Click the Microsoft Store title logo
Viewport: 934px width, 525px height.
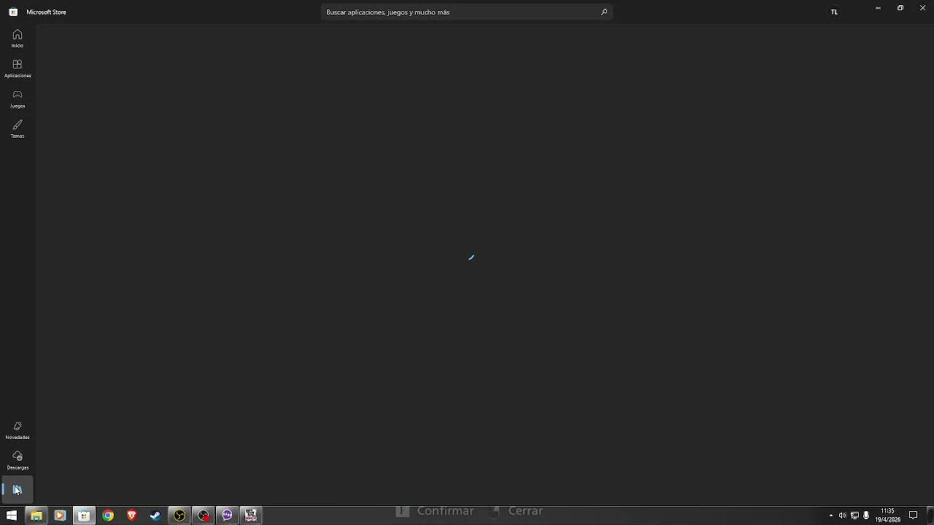pos(13,12)
